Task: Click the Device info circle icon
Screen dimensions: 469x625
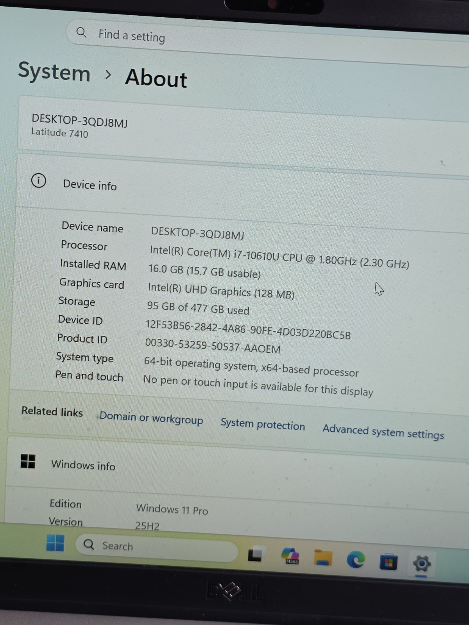Action: click(38, 180)
